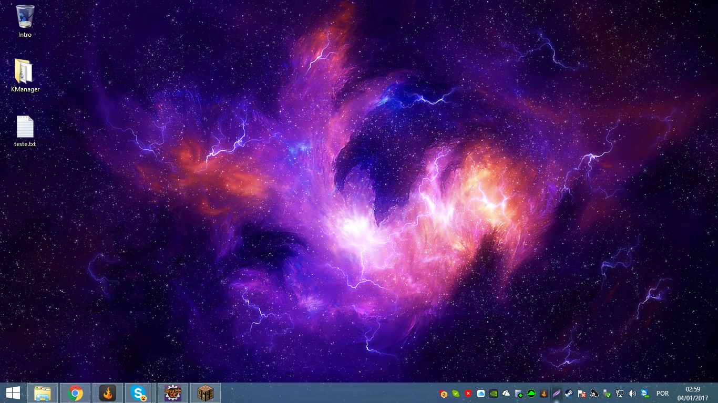Open the Steam tray icon
This screenshot has height=403, width=718.
point(569,394)
